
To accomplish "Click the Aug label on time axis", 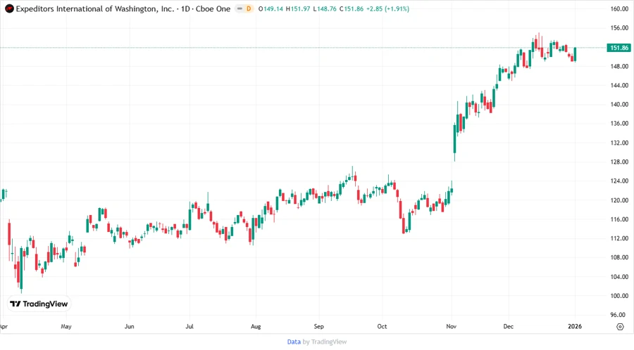I will 256,326.
